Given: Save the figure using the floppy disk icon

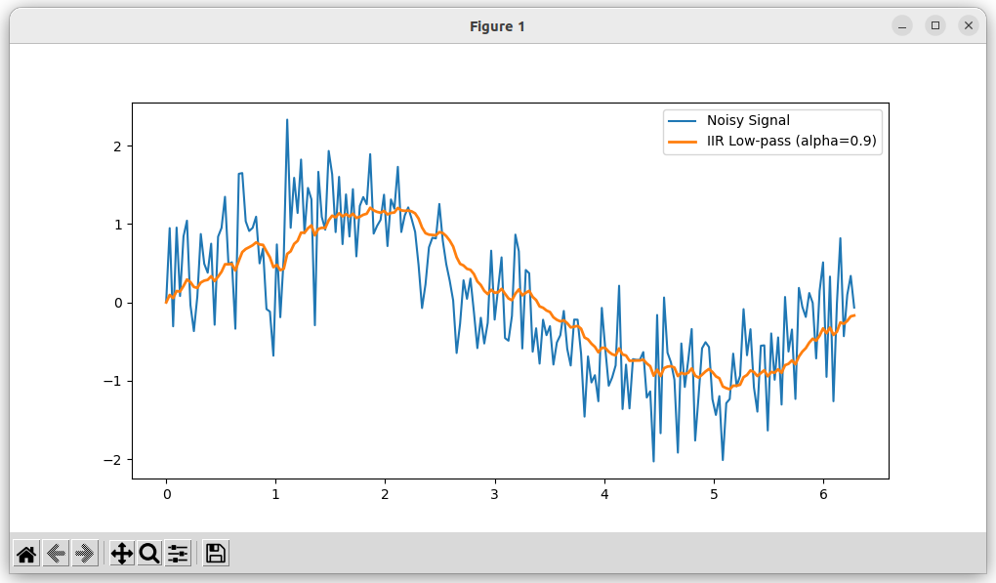Looking at the screenshot, I should (x=216, y=554).
